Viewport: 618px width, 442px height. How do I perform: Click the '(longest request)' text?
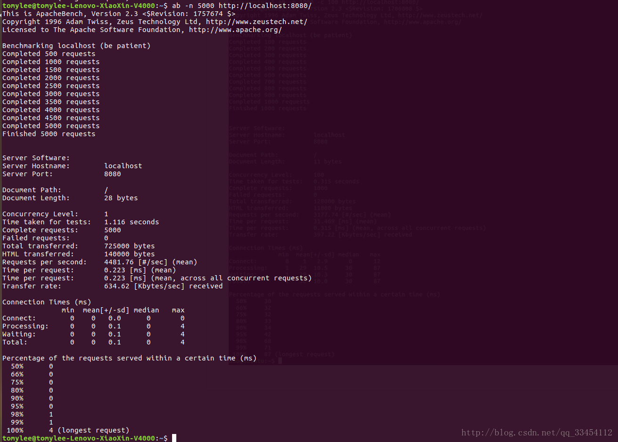point(93,430)
